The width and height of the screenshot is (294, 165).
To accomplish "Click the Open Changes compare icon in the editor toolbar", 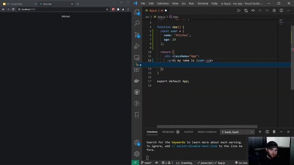I will pyautogui.click(x=246, y=11).
